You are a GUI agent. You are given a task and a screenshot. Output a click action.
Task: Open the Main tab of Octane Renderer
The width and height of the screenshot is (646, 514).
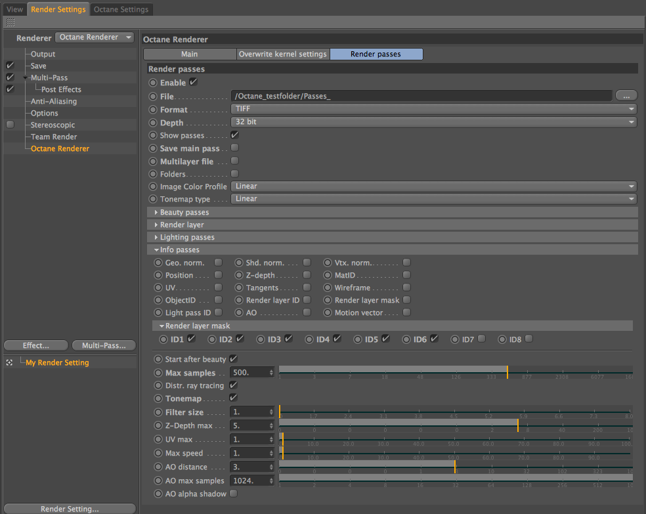point(190,54)
